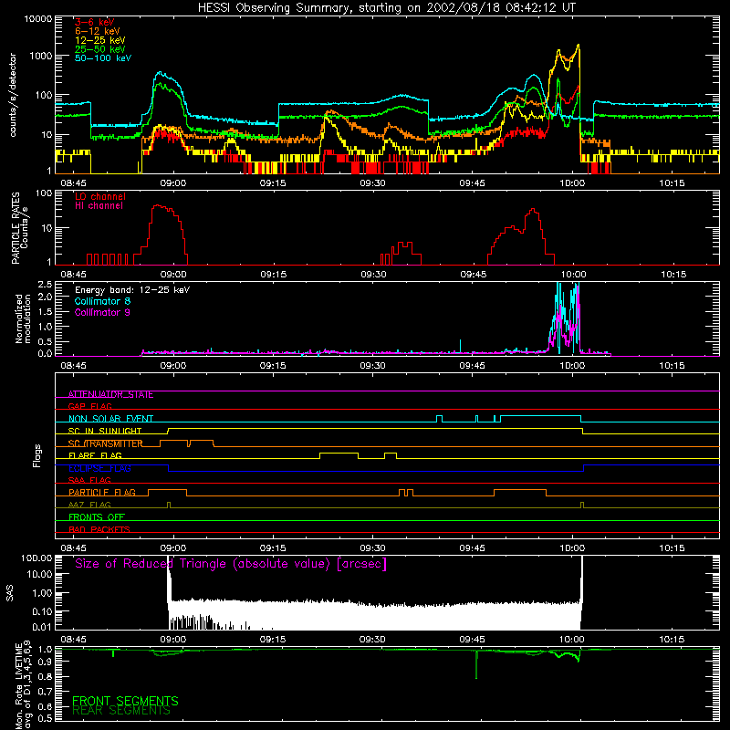Viewport: 730px width, 730px height.
Task: Click 09:15 tick under the SAS plot
Action: (x=273, y=640)
